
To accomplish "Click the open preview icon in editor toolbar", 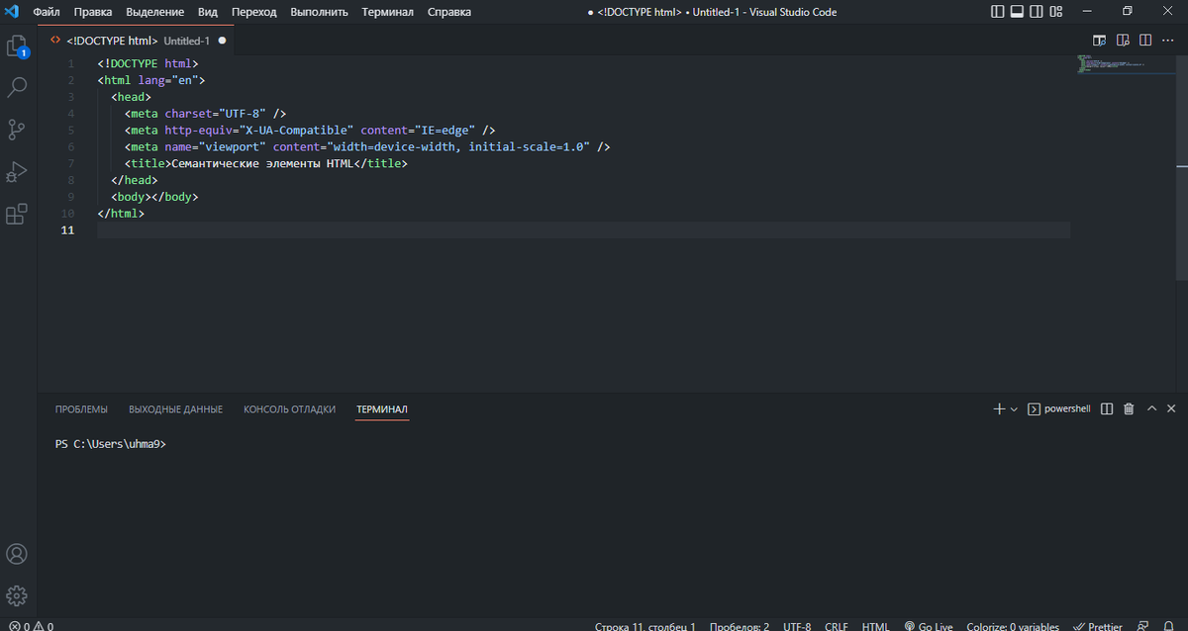I will pos(1099,41).
